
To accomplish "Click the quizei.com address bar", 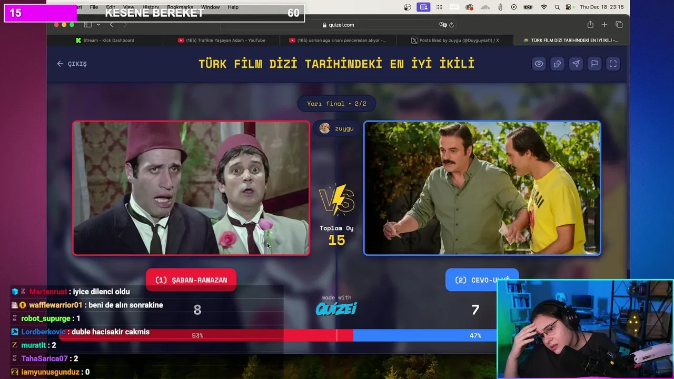I will click(338, 25).
